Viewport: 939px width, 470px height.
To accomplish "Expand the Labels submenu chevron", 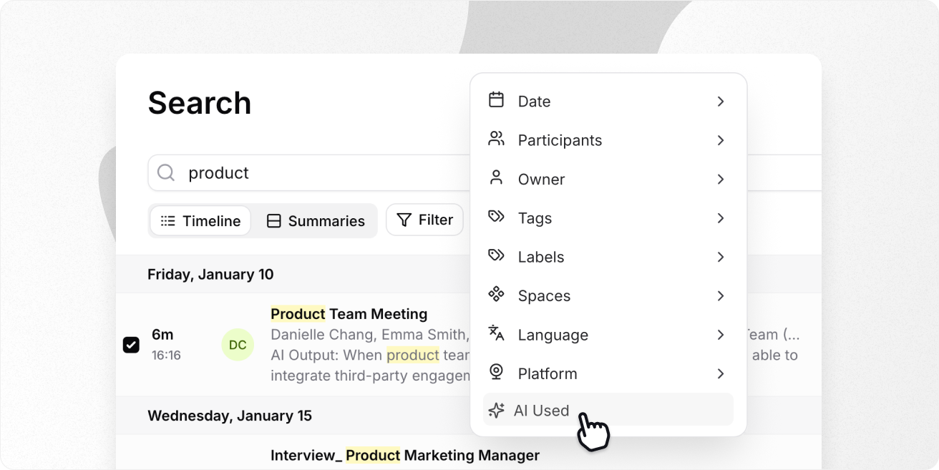I will pos(721,257).
